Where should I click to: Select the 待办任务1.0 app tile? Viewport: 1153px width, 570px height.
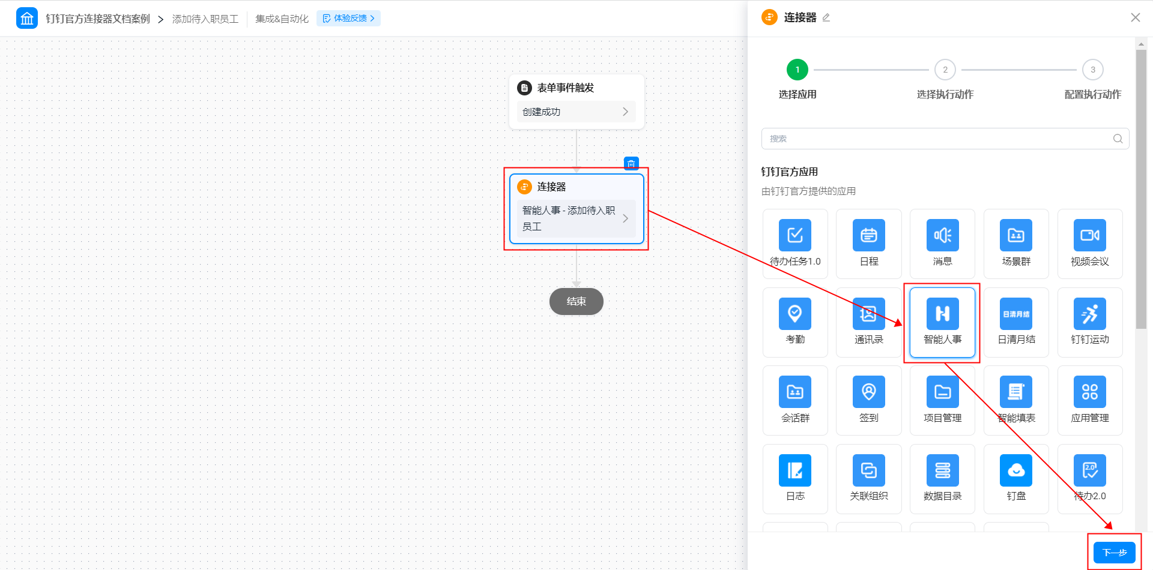tap(795, 244)
